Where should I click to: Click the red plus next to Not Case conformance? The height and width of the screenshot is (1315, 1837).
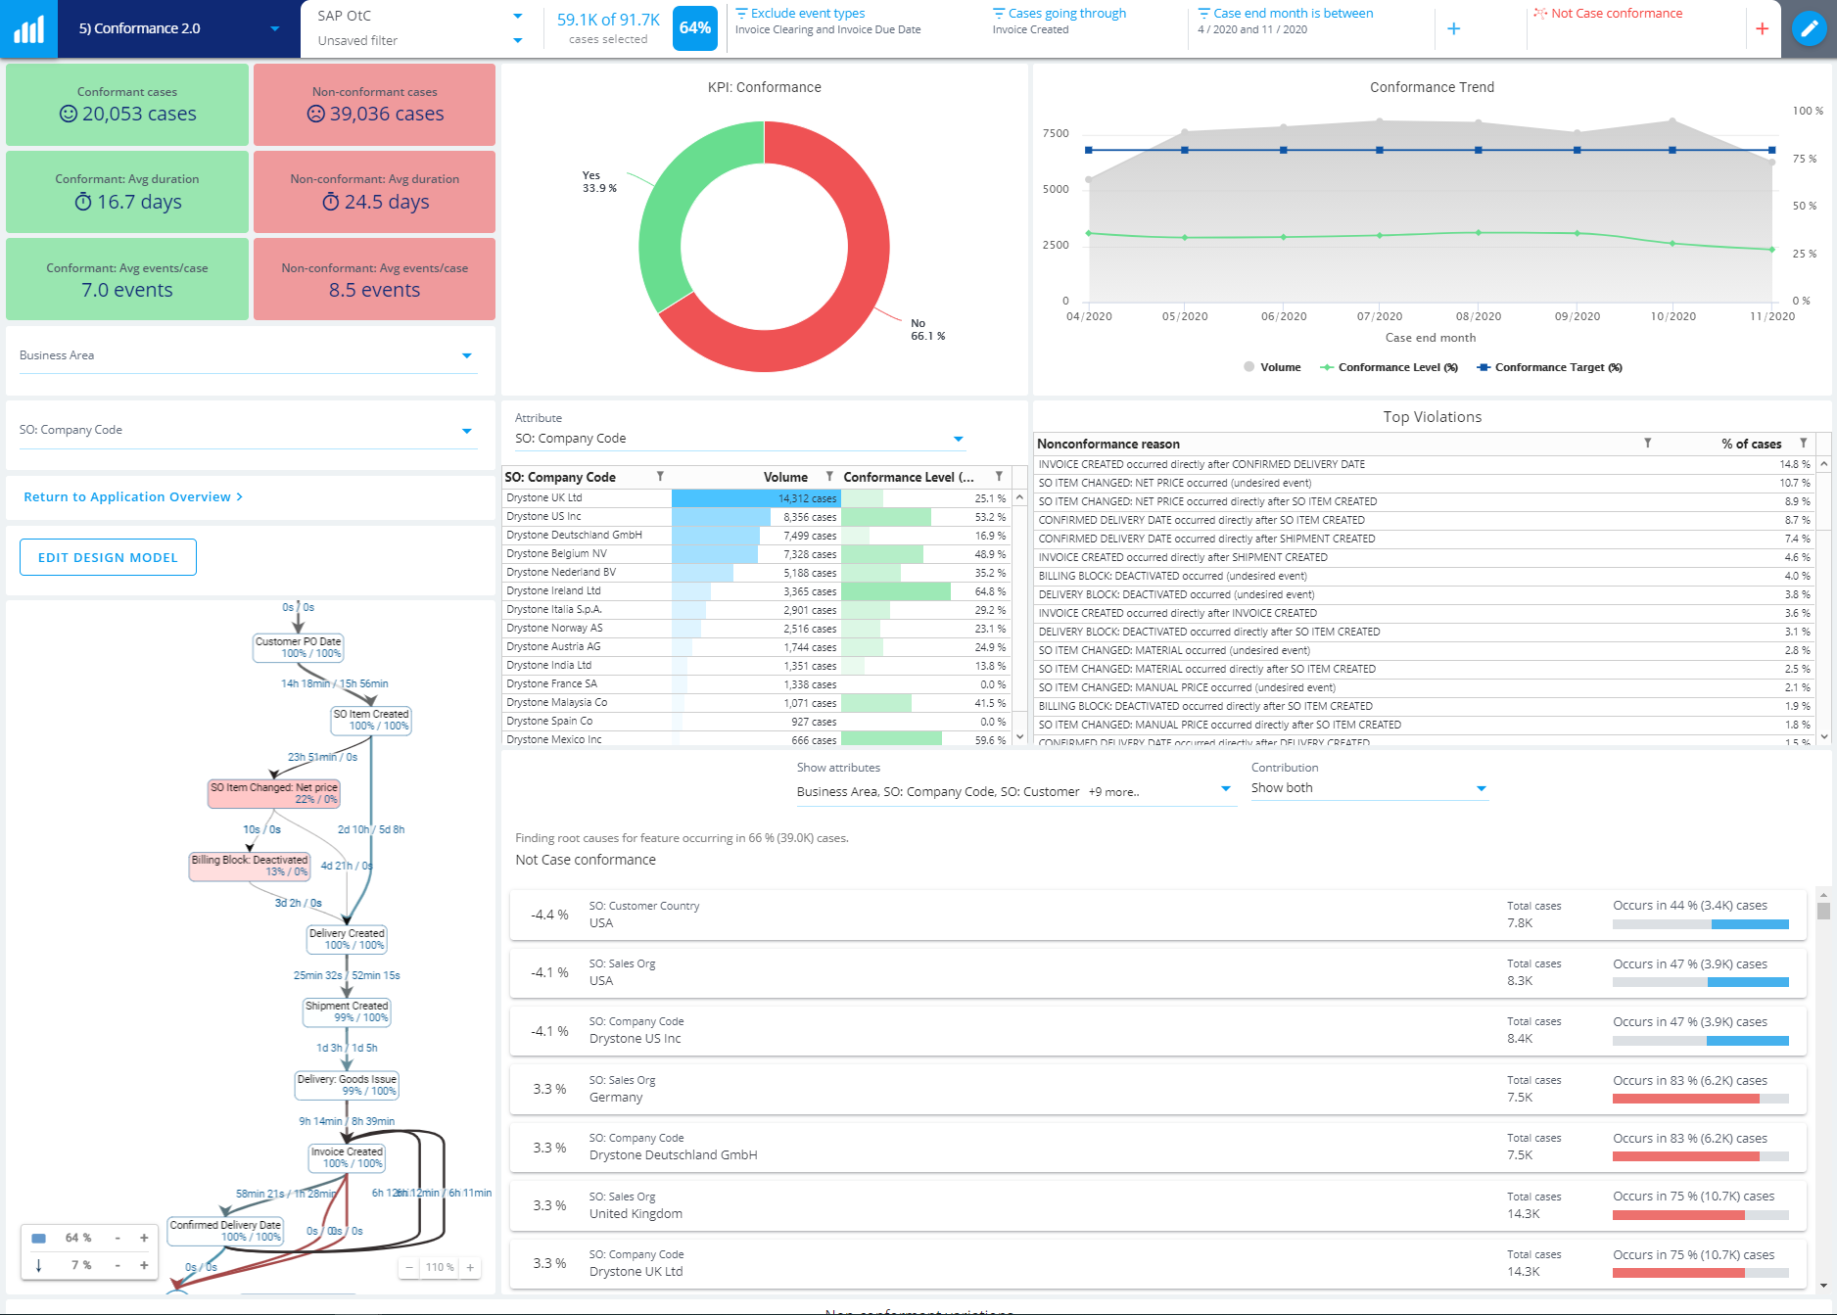coord(1762,28)
